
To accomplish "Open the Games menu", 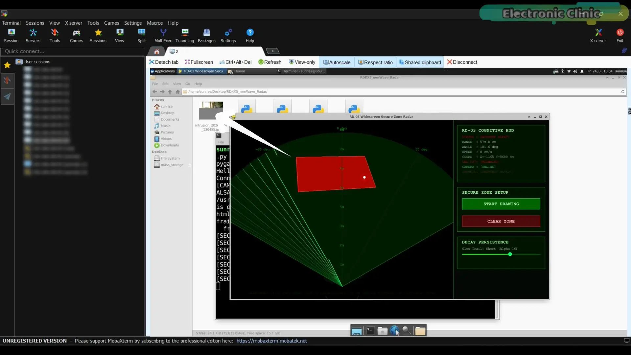I will click(111, 23).
